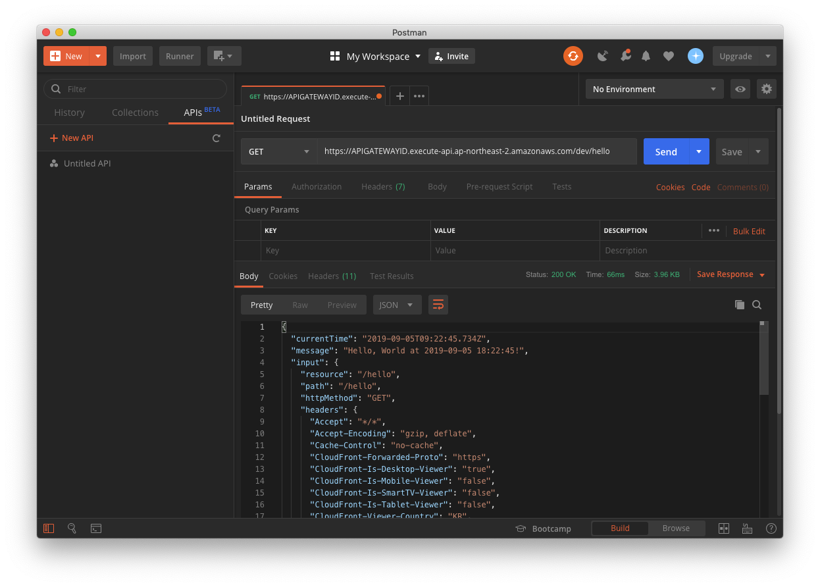Open the satellite capture requests icon
Image resolution: width=820 pixels, height=587 pixels.
(x=602, y=56)
